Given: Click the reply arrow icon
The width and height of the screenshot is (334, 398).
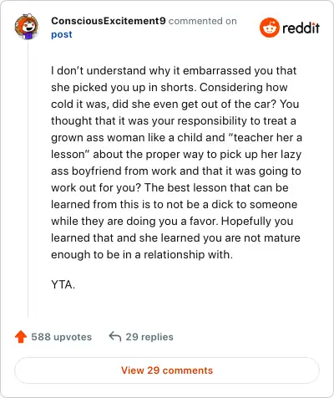Looking at the screenshot, I should click(115, 336).
